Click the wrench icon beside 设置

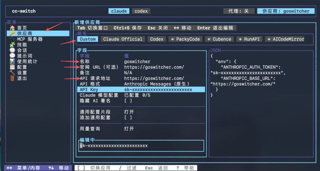[12, 73]
